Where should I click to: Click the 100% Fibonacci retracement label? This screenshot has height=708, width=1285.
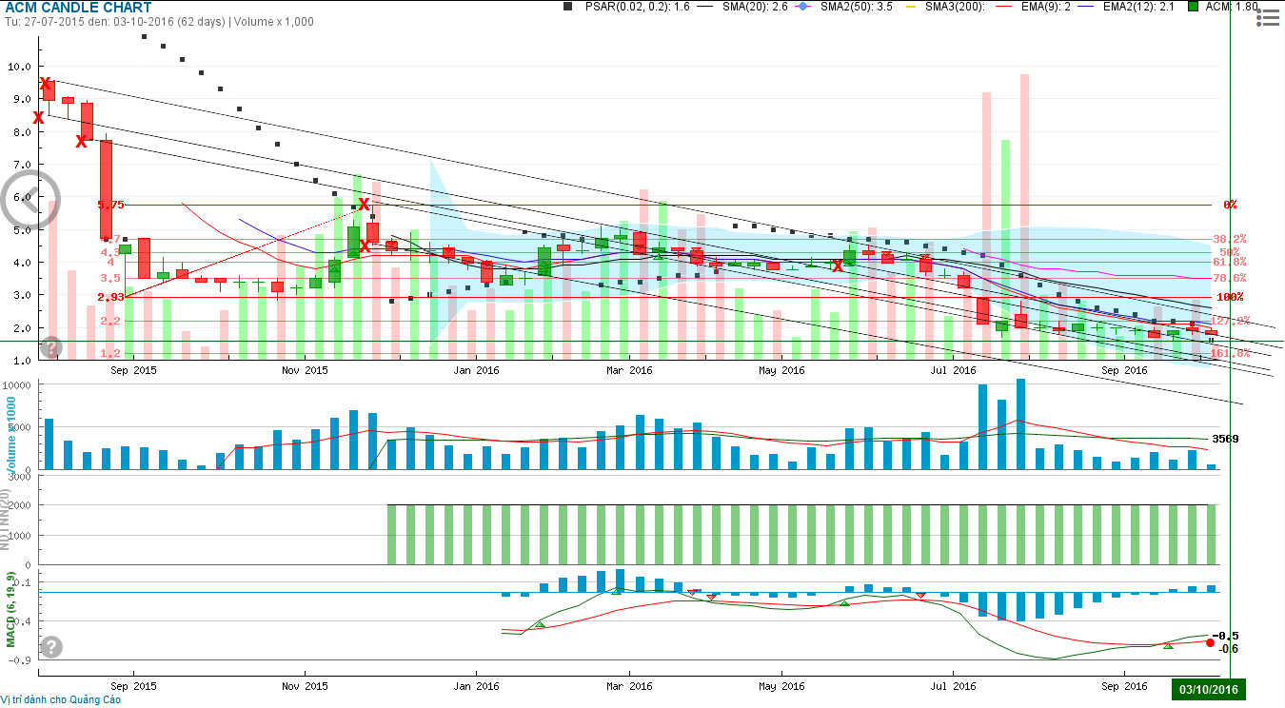point(1232,297)
